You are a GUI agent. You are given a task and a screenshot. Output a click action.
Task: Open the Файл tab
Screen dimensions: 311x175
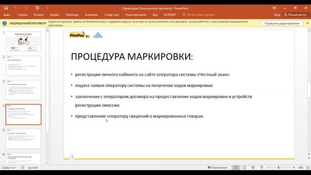click(6, 15)
